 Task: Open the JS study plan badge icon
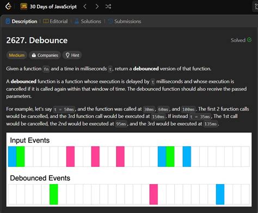23,7
